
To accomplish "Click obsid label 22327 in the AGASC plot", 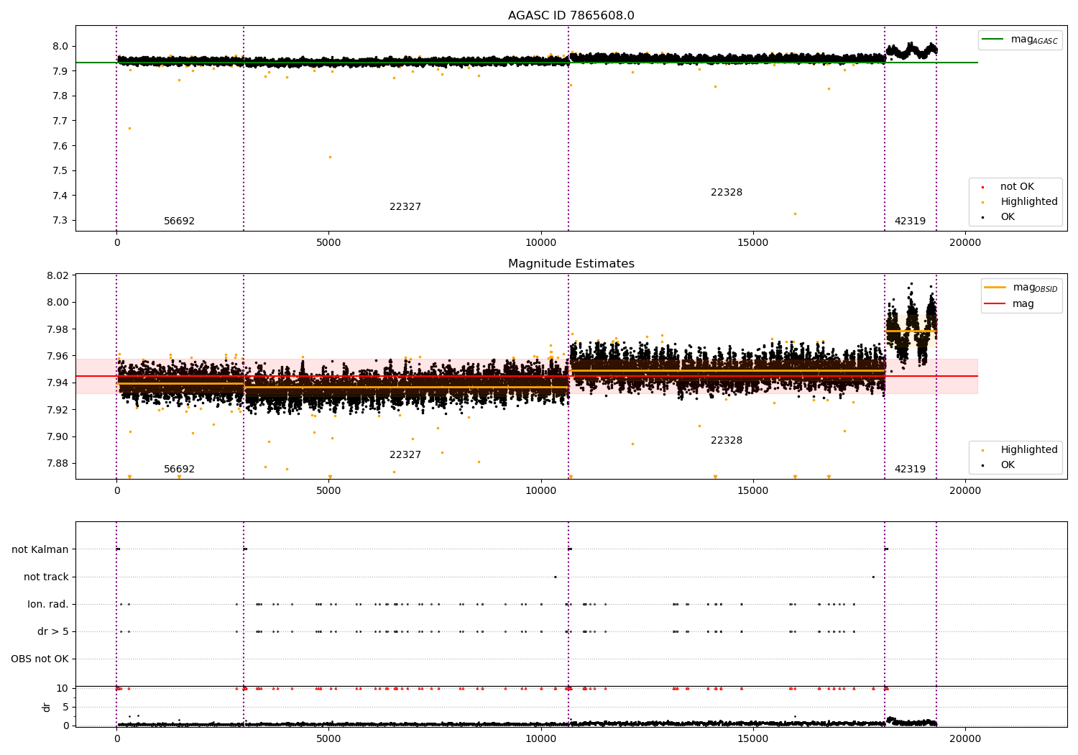I will pyautogui.click(x=405, y=207).
